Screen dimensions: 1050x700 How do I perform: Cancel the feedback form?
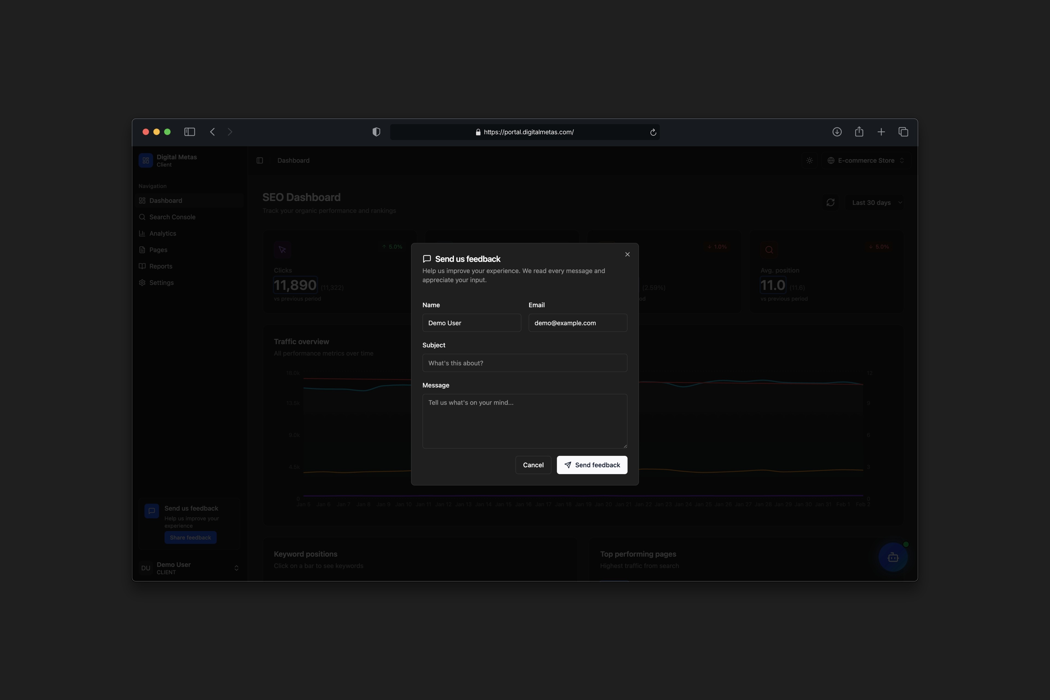(533, 465)
